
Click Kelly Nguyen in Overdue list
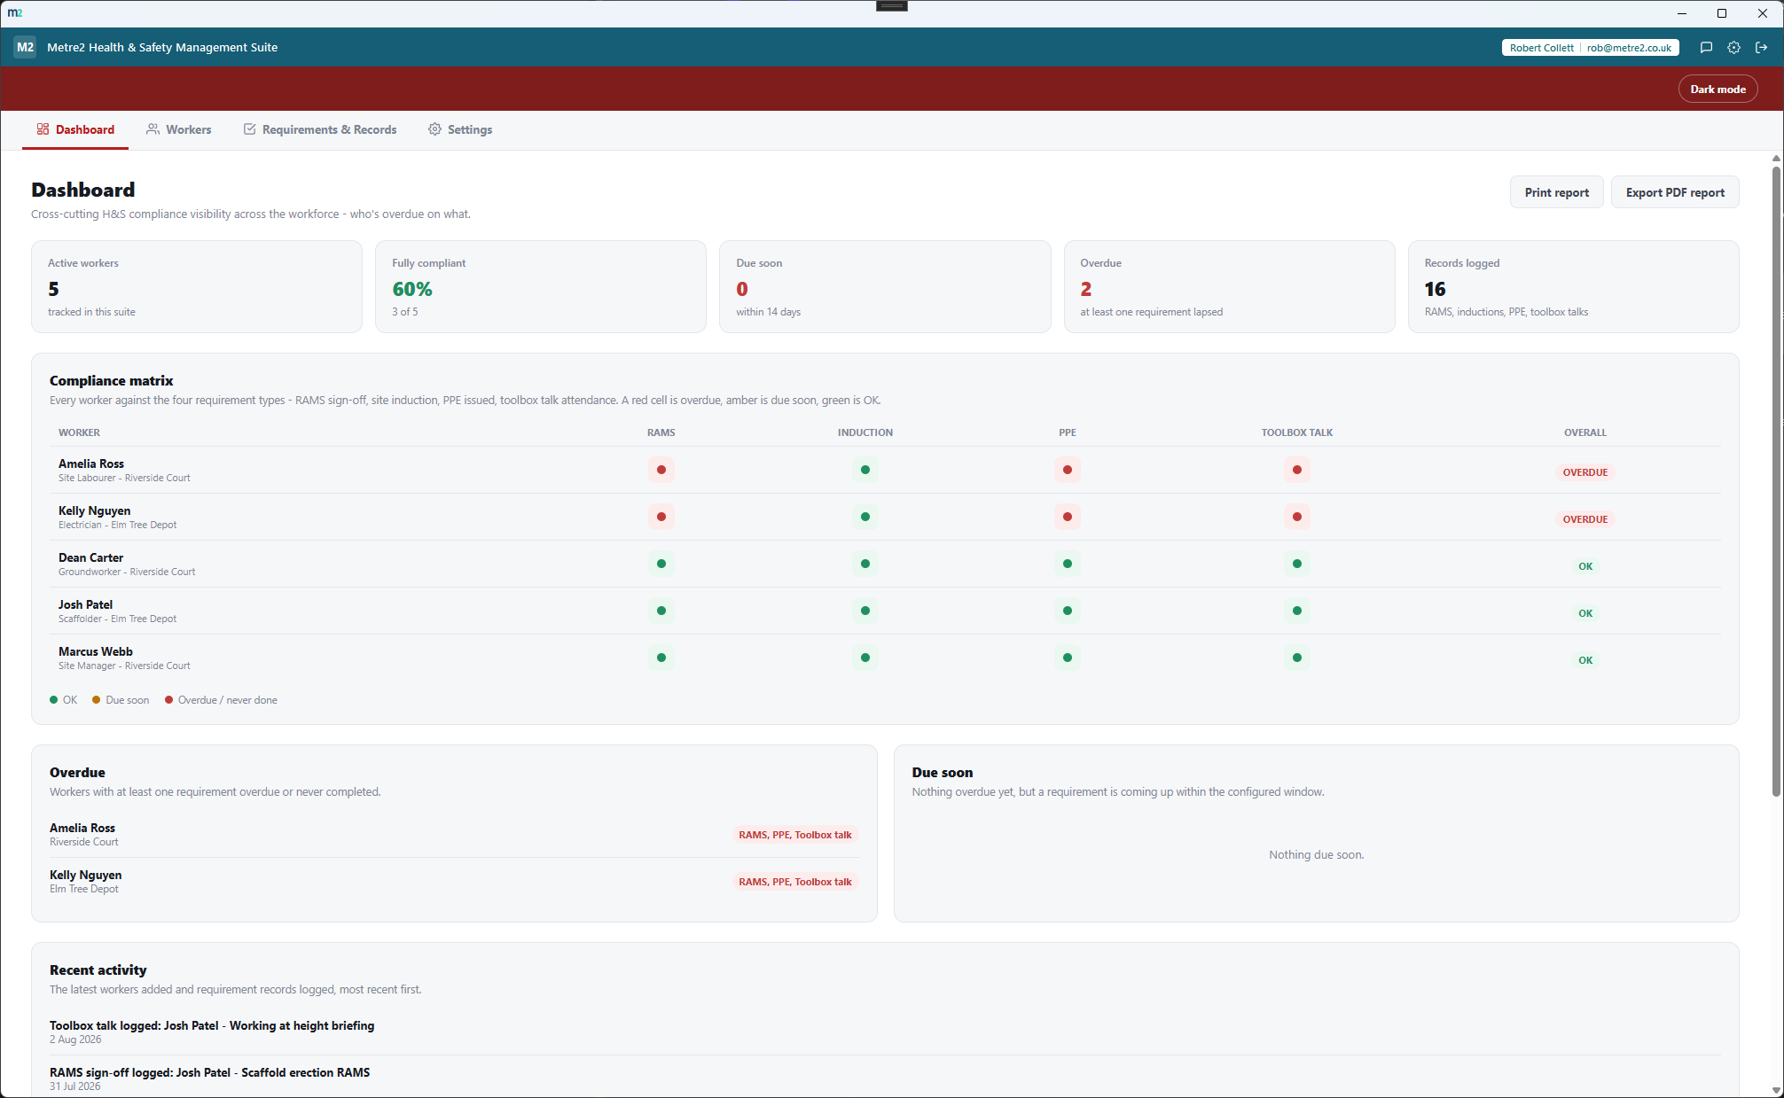(454, 881)
